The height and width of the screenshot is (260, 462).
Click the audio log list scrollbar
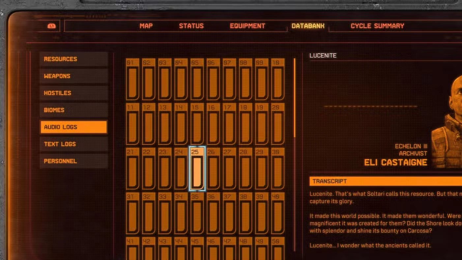[295, 98]
